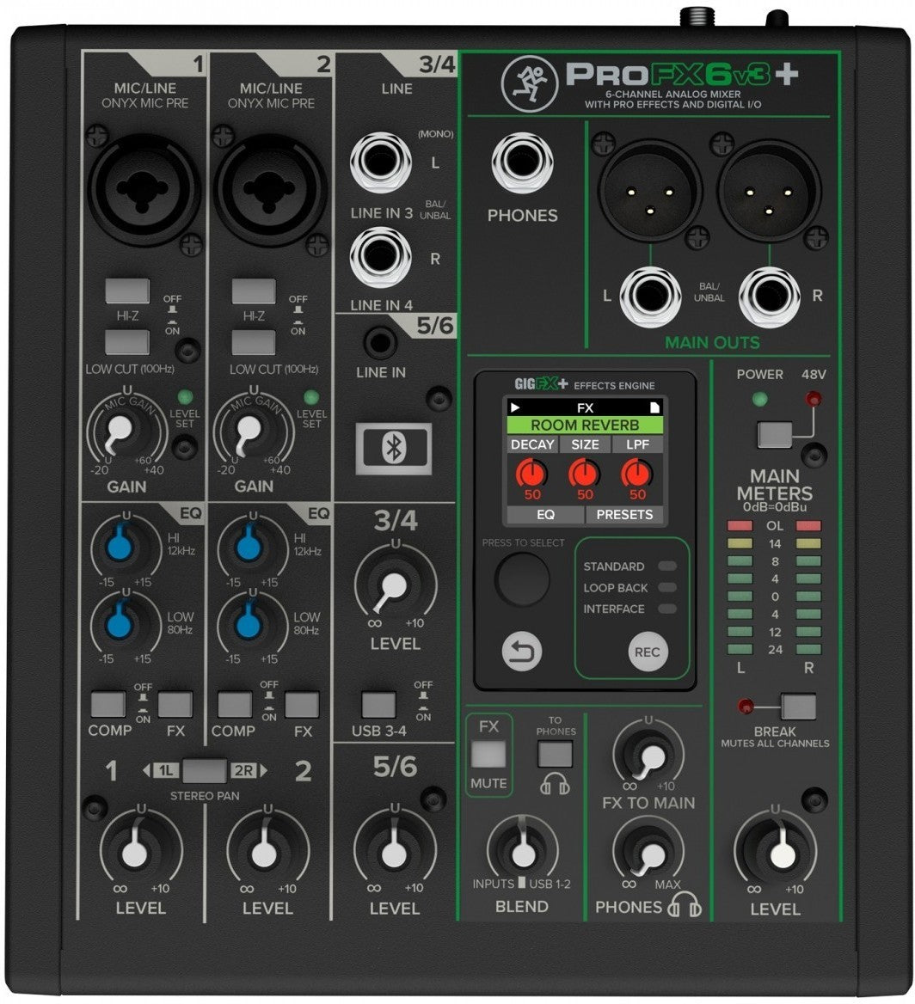Click channel 2 MIC/LINE combo input jack
This screenshot has width=915, height=1004.
[x=270, y=190]
